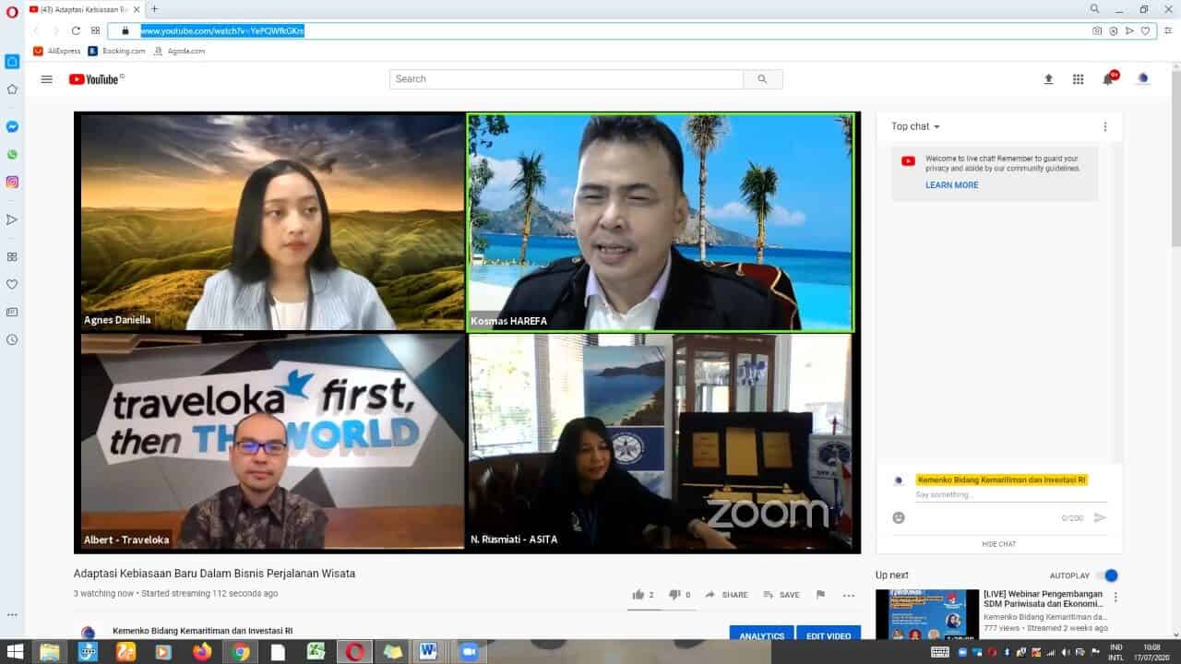Image resolution: width=1181 pixels, height=664 pixels.
Task: Add page to bookmarks heart icon
Action: [x=1145, y=30]
